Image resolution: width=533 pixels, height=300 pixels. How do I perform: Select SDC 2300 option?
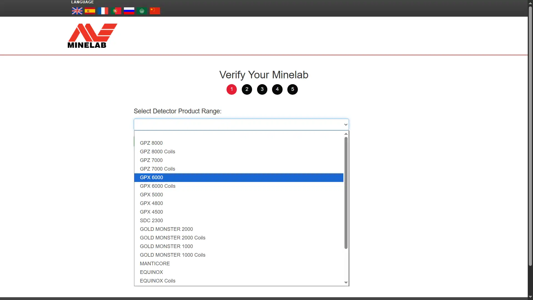239,221
